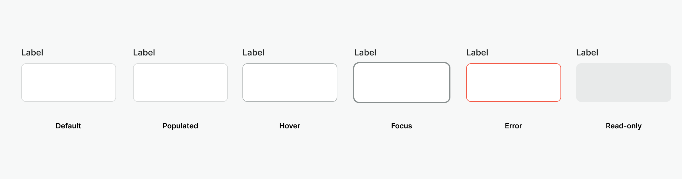Click the Label above the Focus field
Screen dimensions: 682x179
[x=365, y=53]
